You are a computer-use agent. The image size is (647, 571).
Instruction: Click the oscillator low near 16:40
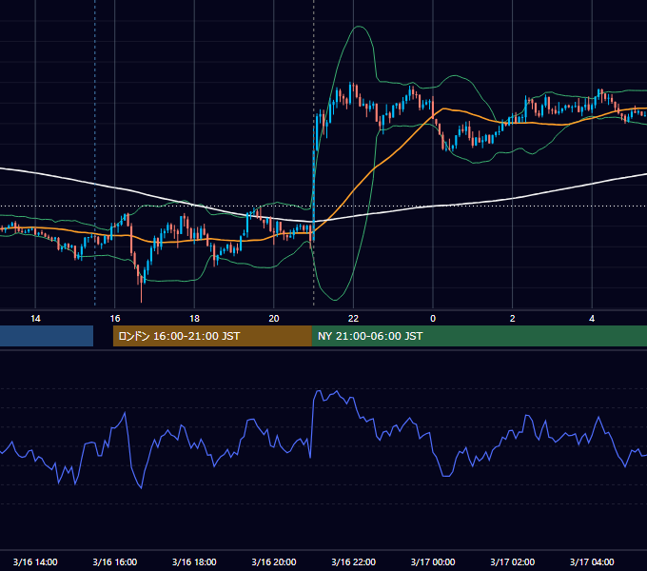point(142,488)
